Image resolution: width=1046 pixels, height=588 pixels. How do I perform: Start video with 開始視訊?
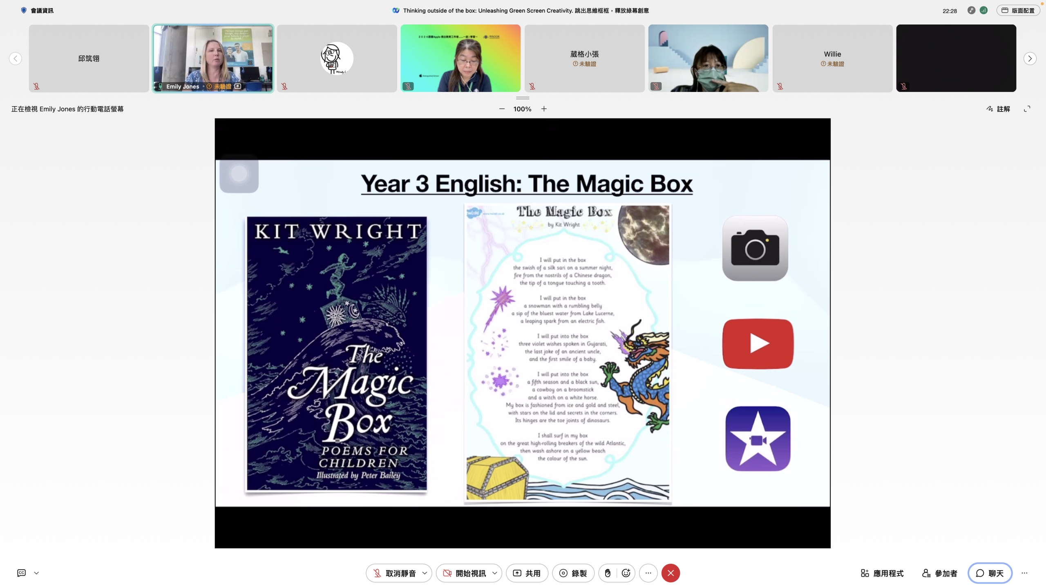[x=464, y=573]
